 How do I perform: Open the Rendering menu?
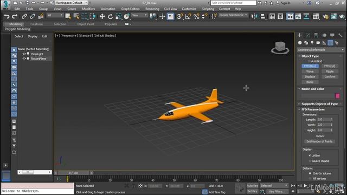point(152,9)
